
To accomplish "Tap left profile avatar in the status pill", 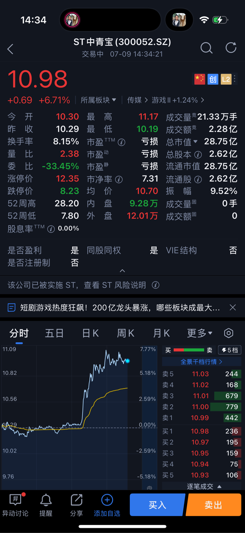I will click(x=72, y=20).
